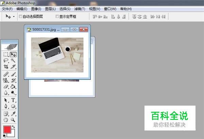Maximize the 500017331.jpg document window
Viewport: 204px width, 139px height.
pyautogui.click(x=74, y=29)
